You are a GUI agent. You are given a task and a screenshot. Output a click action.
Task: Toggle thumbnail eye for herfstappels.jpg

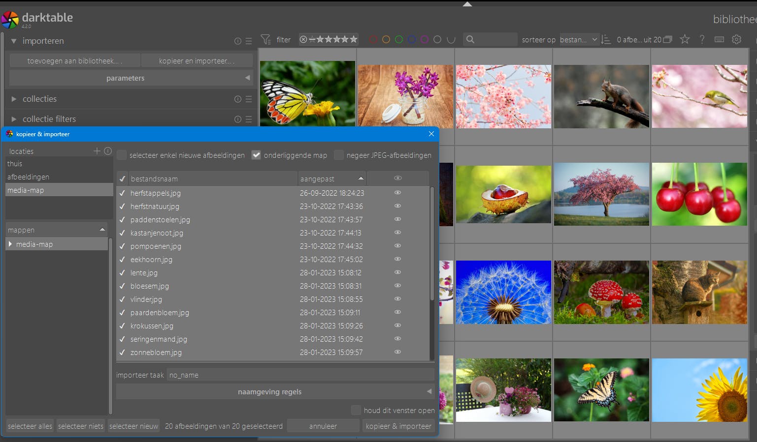coord(397,193)
